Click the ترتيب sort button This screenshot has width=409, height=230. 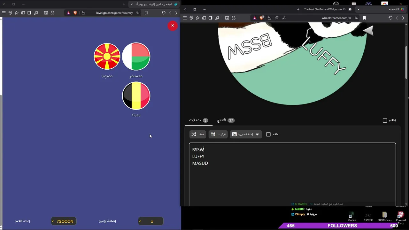tap(218, 134)
